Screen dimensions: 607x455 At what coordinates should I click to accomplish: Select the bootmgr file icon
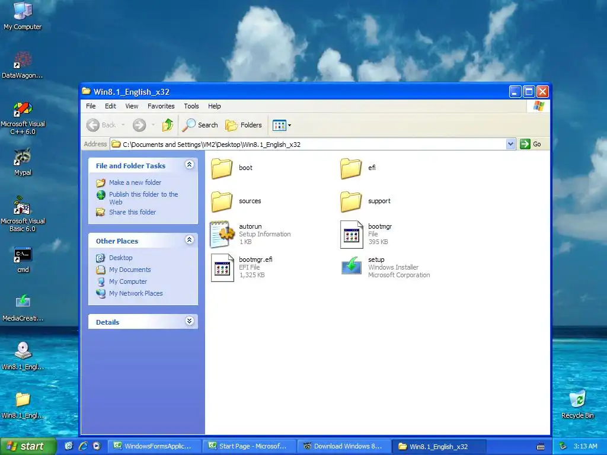[x=352, y=235]
